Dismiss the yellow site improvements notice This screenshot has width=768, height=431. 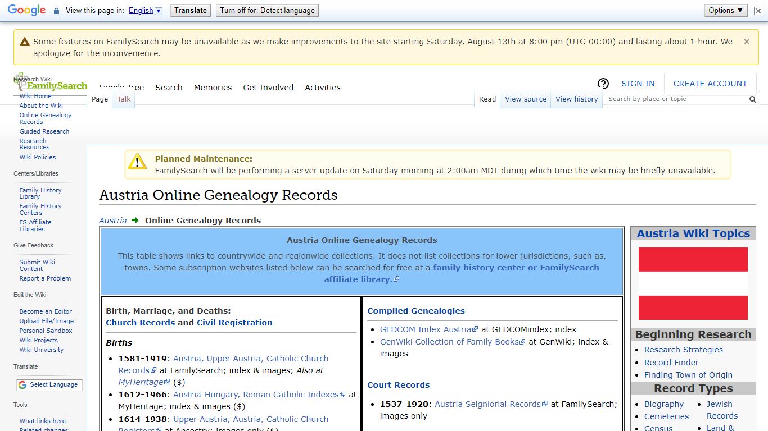click(747, 42)
